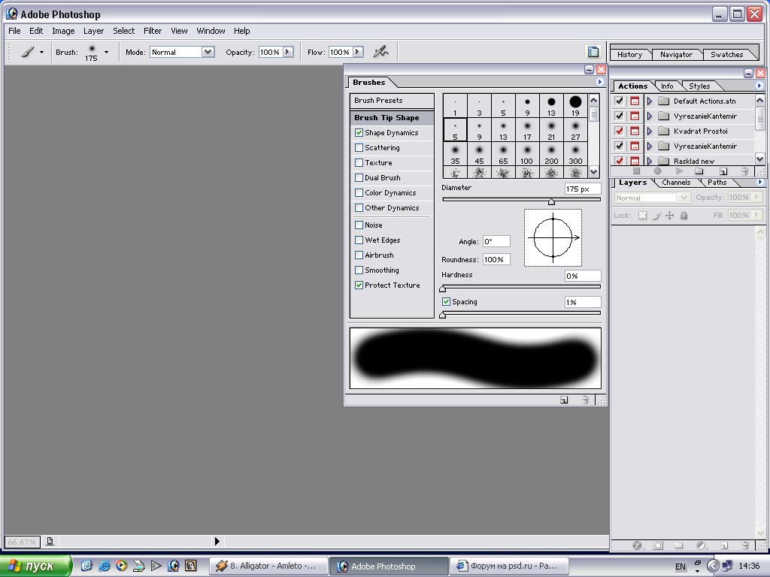Click the document icon beside the zoom field
This screenshot has width=770, height=577.
pos(50,541)
